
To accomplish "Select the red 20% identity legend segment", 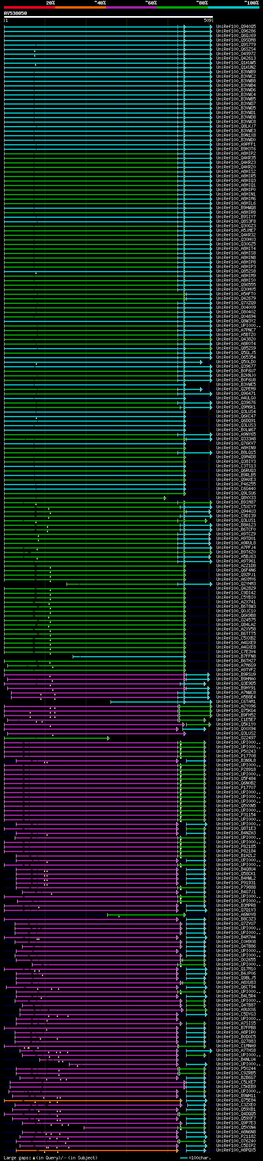I will pyautogui.click(x=29, y=7).
